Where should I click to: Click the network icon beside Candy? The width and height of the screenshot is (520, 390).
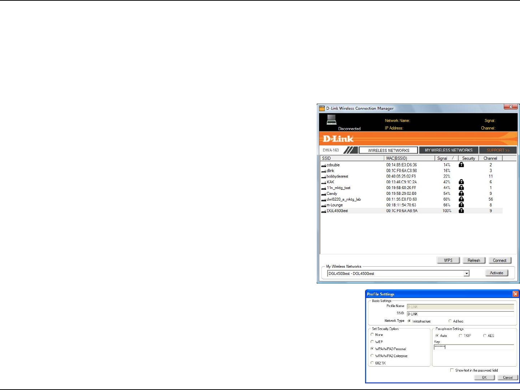324,194
